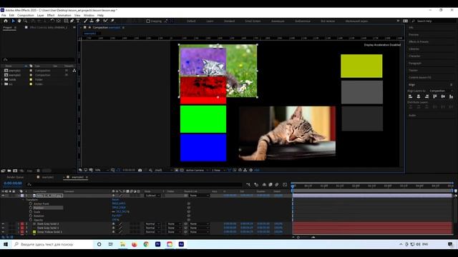The image size is (458, 257).
Task: Select the Roto Brush tool
Action: (x=105, y=21)
